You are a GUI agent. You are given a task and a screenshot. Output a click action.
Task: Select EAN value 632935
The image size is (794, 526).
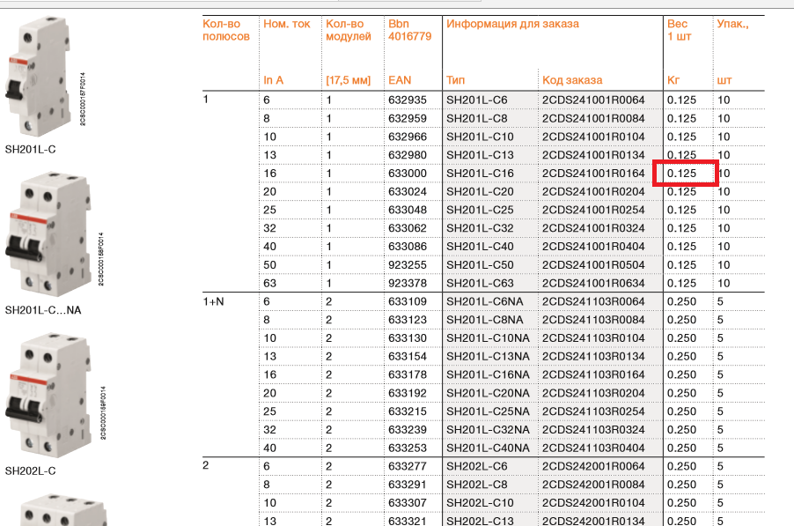pyautogui.click(x=408, y=100)
